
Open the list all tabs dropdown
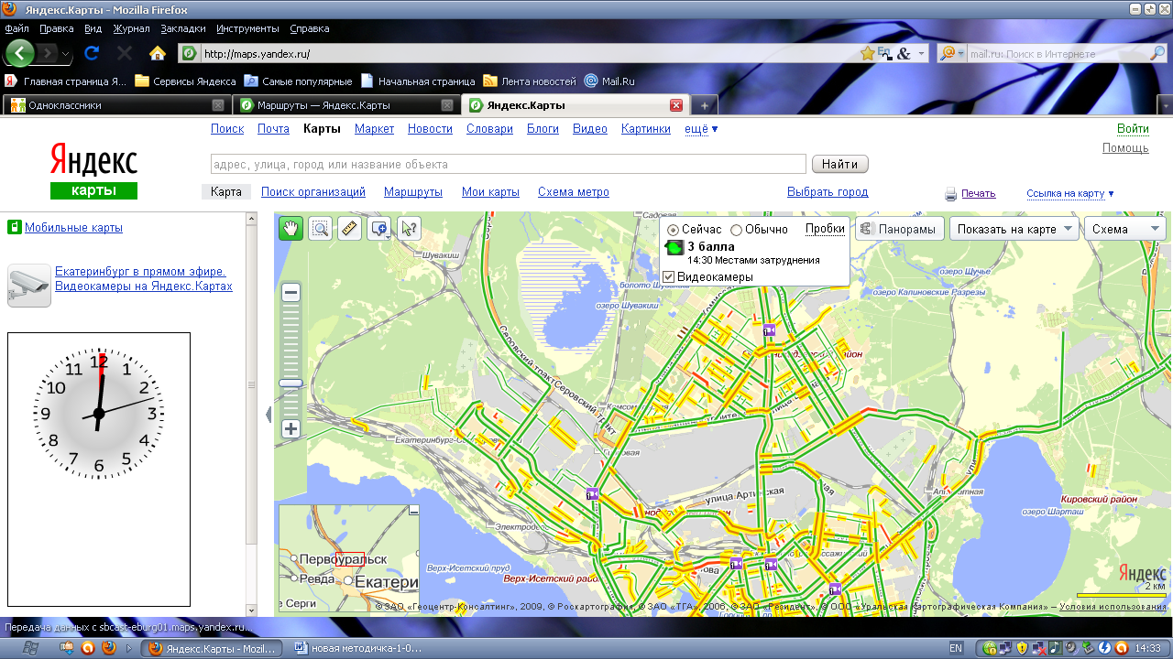pyautogui.click(x=1165, y=105)
